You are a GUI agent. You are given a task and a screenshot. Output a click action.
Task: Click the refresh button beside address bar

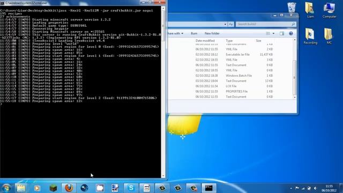point(231,24)
